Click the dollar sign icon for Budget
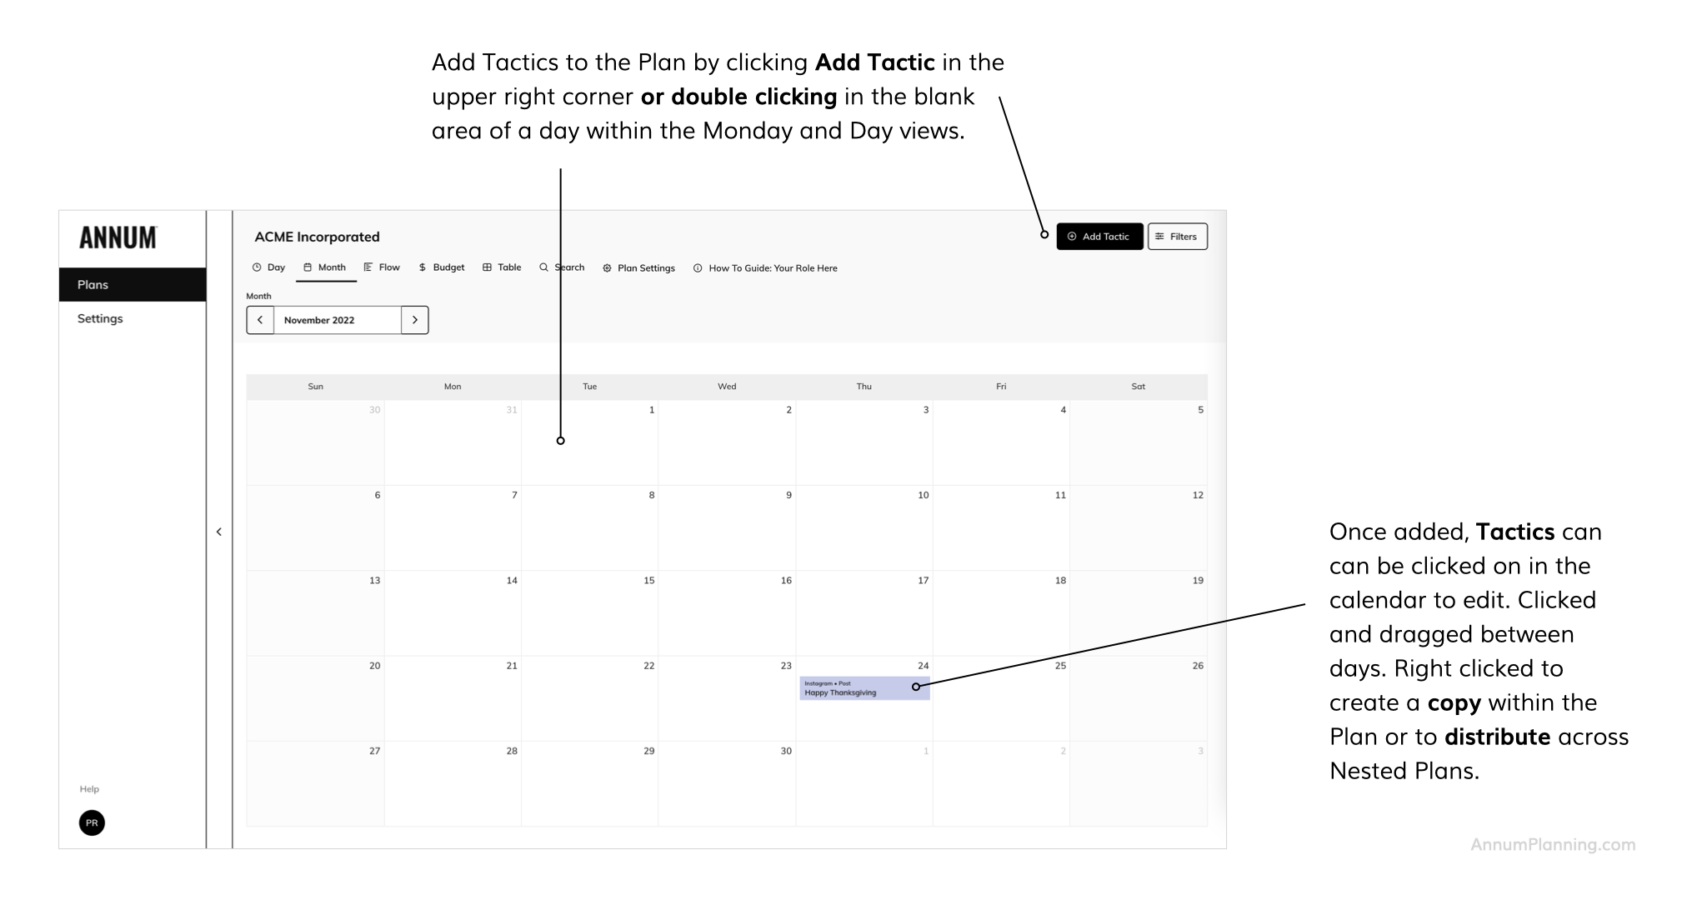The image size is (1707, 915). click(x=421, y=267)
